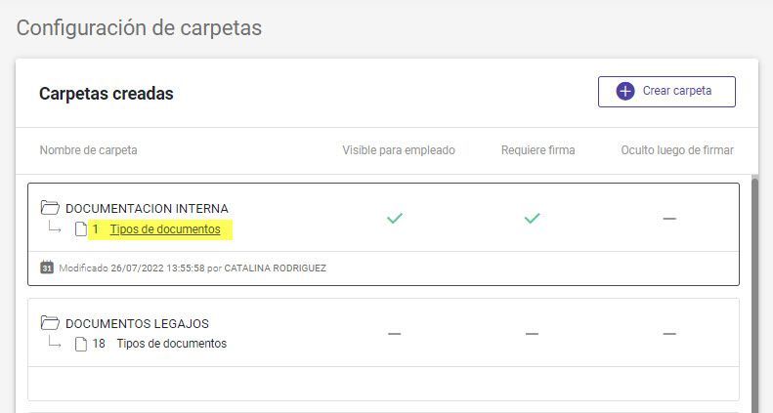Click sub-item arrow under DOCUMENTOS LEGAJOS
This screenshot has height=413, width=773.
click(x=54, y=342)
